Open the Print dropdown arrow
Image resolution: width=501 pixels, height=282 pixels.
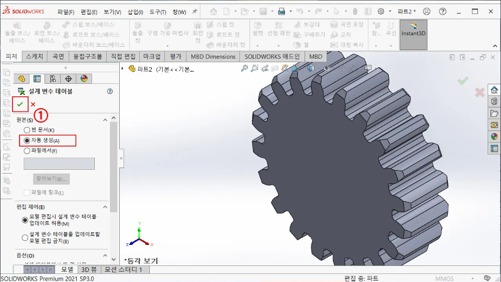(291, 12)
